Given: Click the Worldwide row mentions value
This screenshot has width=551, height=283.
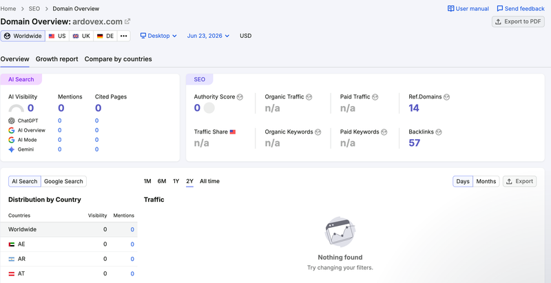Looking at the screenshot, I should point(132,229).
